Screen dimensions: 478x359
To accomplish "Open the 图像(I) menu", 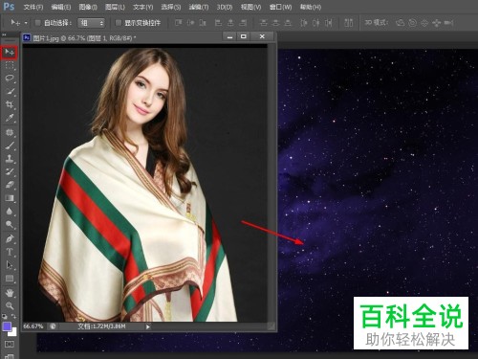I will 88,7.
